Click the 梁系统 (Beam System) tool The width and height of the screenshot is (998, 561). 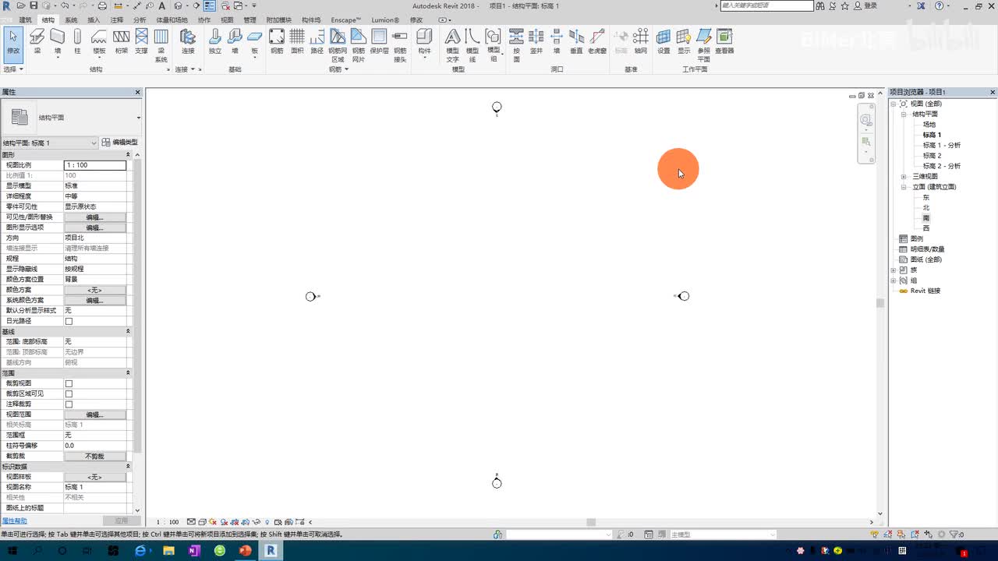click(161, 45)
